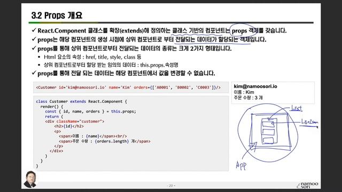The width and height of the screenshot is (342, 192).
Task: Click the span line with "{name}"
Action: tap(92, 137)
